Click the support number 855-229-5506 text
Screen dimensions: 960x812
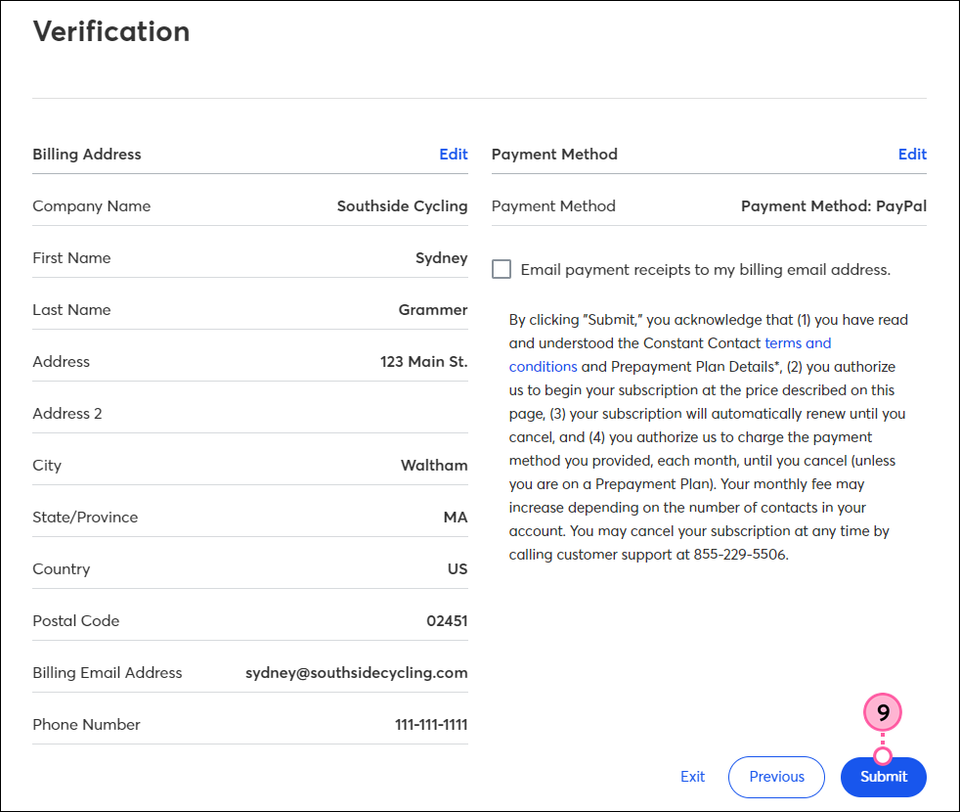740,555
